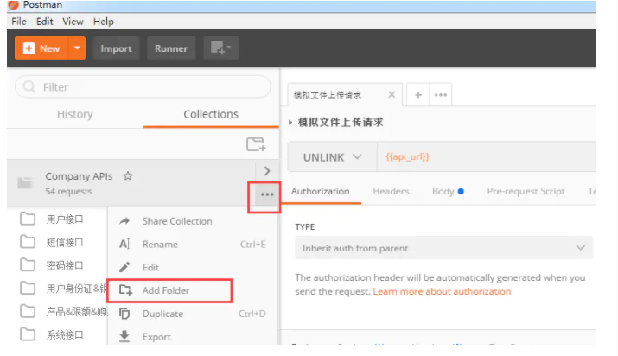This screenshot has height=356, width=618.
Task: Click the new window icon in toolbar
Action: pyautogui.click(x=220, y=48)
